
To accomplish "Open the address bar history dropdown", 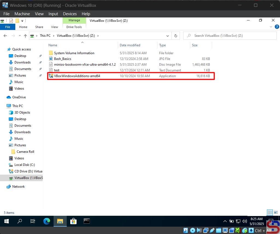I will pyautogui.click(x=168, y=36).
